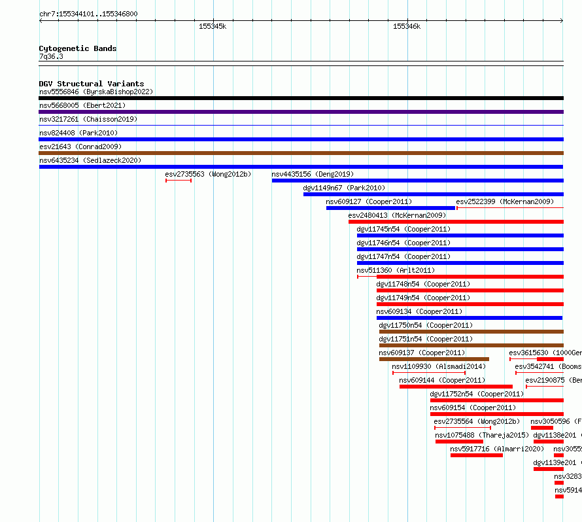The height and width of the screenshot is (522, 582).
Task: Click dgv11751n54 (Cooper2011) label
Action: coord(426,339)
